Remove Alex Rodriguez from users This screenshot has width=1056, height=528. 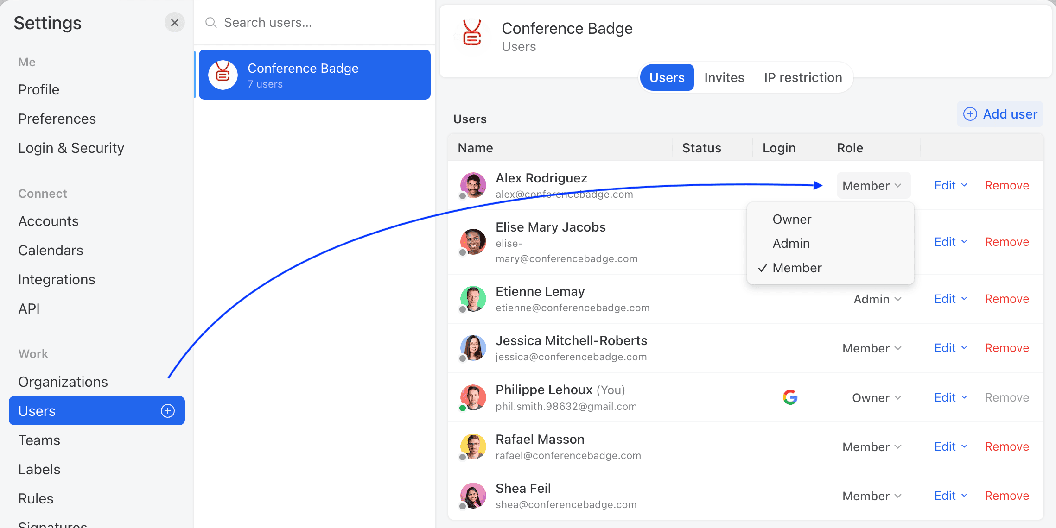click(1007, 185)
